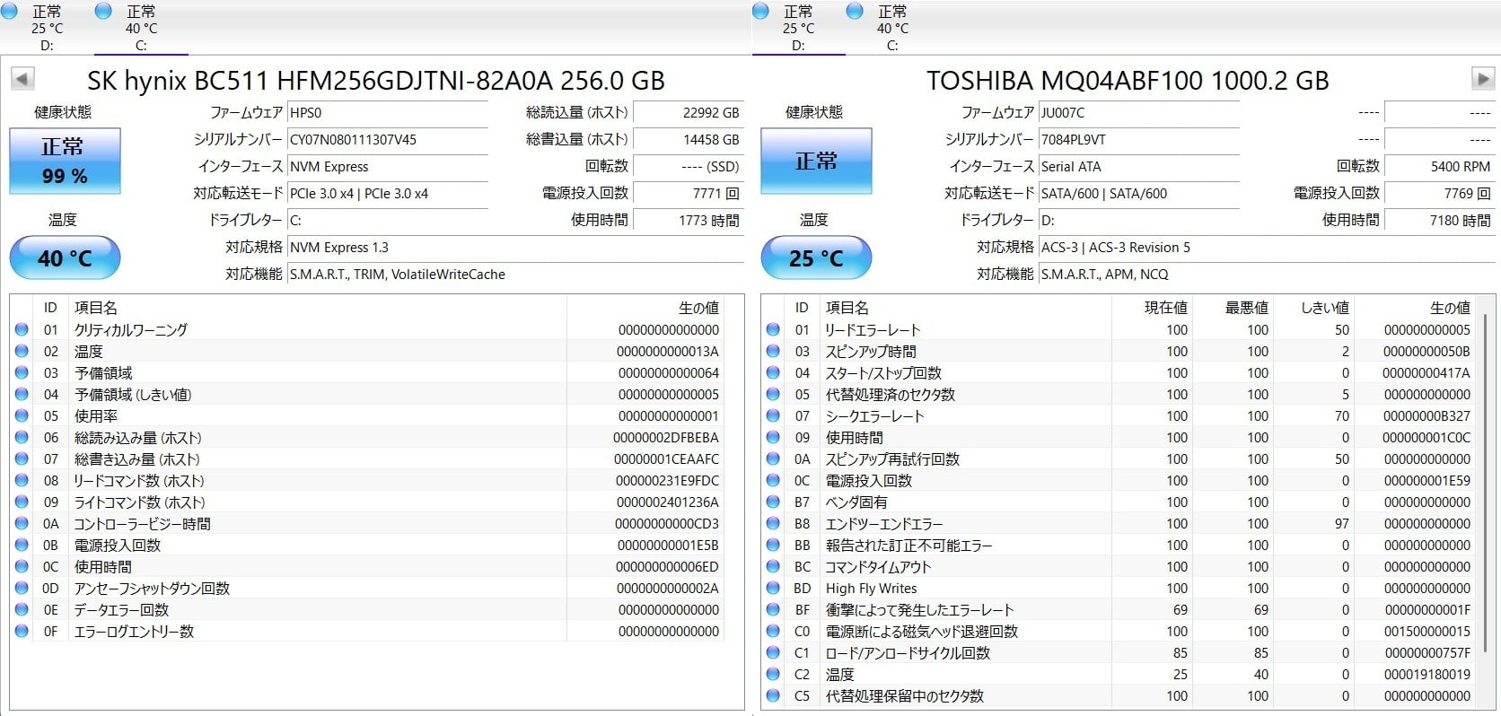
Task: Click the しきい値 column header
Action: (1324, 308)
